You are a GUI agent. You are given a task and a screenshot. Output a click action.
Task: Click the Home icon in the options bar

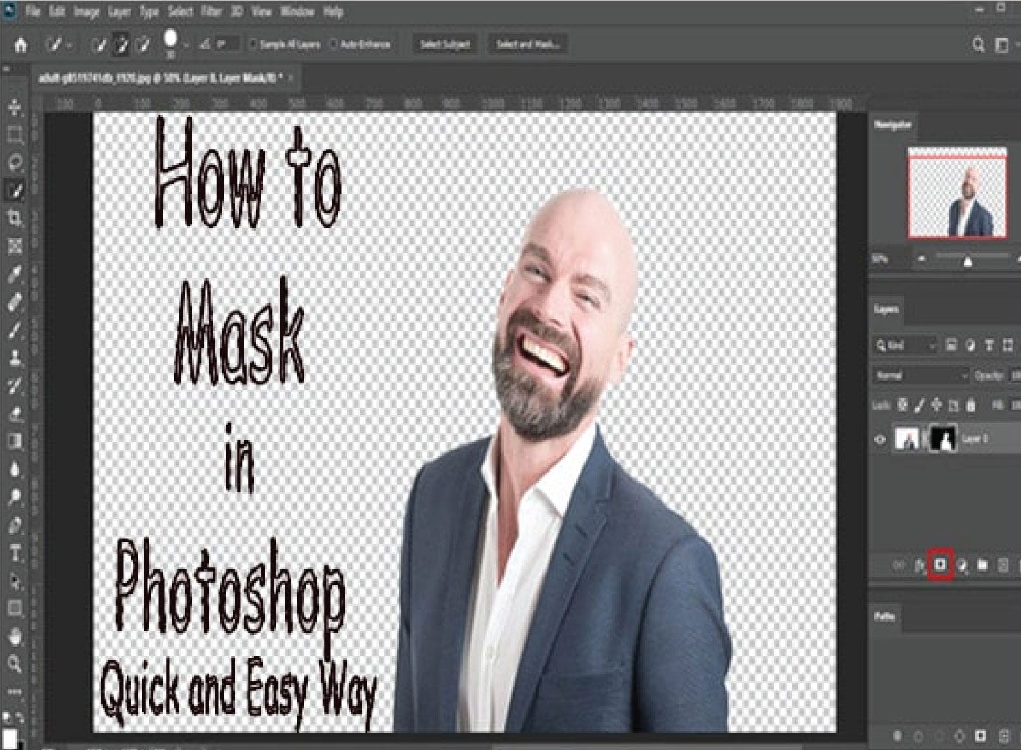point(21,45)
